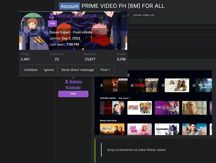Click the thread title 'PRIME VIDEO PH [6M] FOR ALL'
This screenshot has height=163, width=216.
tap(123, 6)
